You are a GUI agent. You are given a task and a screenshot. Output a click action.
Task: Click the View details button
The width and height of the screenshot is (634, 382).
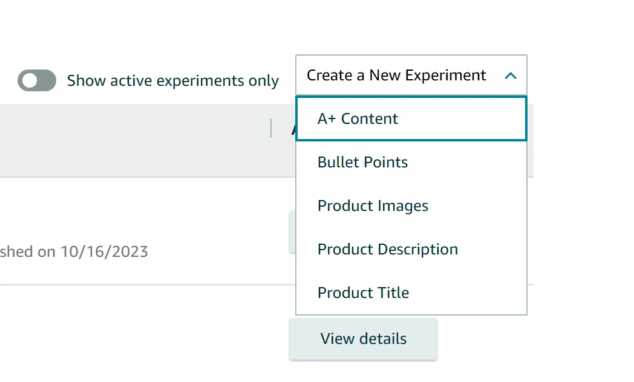[x=363, y=339]
